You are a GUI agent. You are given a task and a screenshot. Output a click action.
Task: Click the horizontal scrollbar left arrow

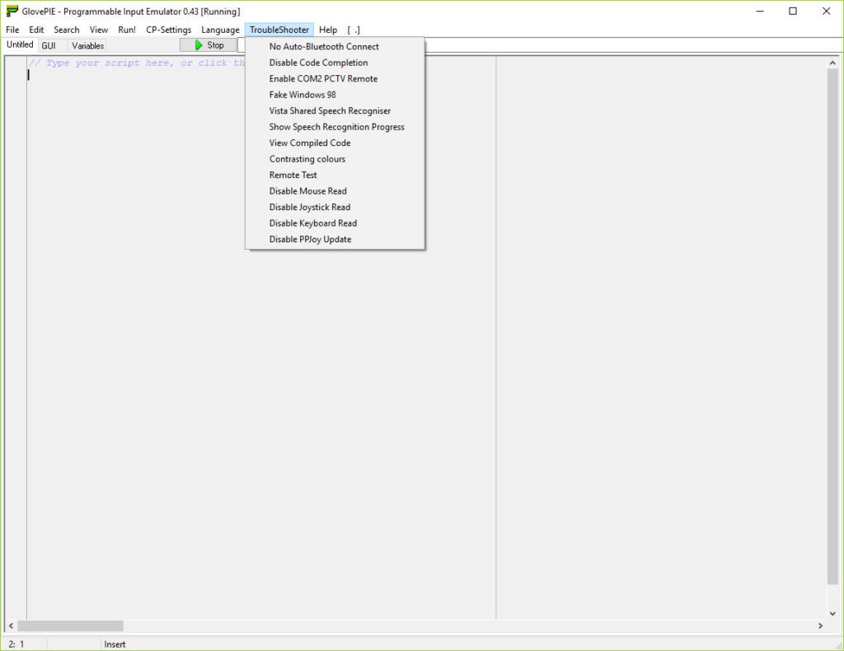[x=11, y=625]
